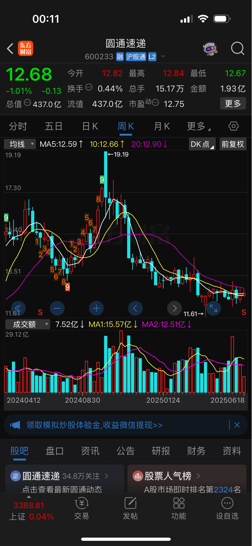Tap the back arrow icon
The width and height of the screenshot is (252, 546).
(10, 49)
